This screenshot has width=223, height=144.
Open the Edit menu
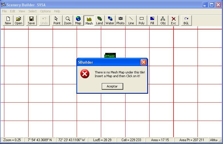pos(13,11)
